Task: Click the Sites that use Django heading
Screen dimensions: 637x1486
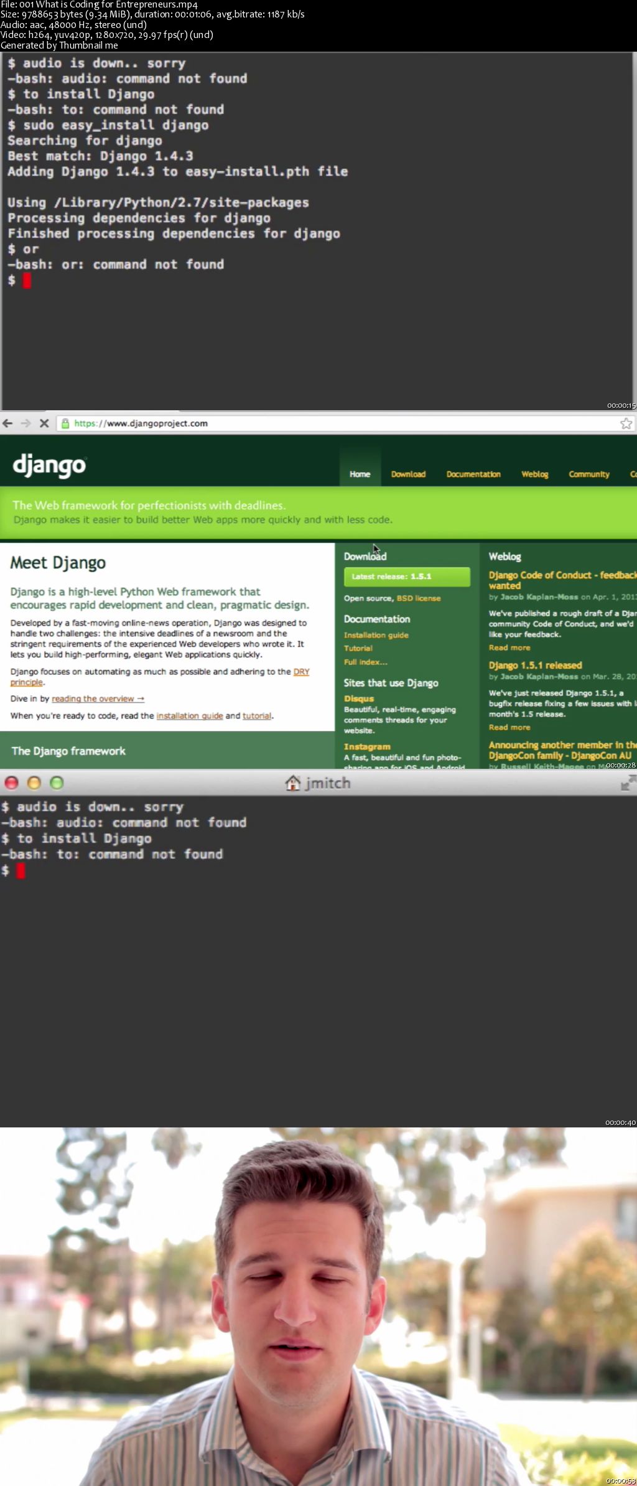Action: pos(391,683)
